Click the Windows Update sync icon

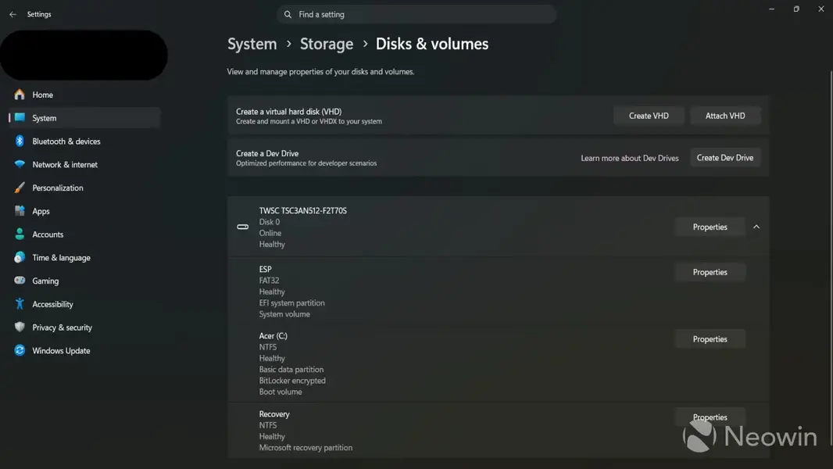[x=20, y=350]
